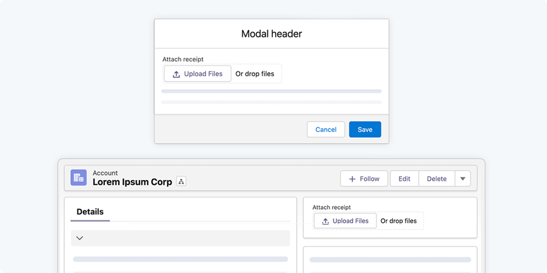The image size is (547, 273).
Task: Click the Modal header title bar
Action: [272, 33]
